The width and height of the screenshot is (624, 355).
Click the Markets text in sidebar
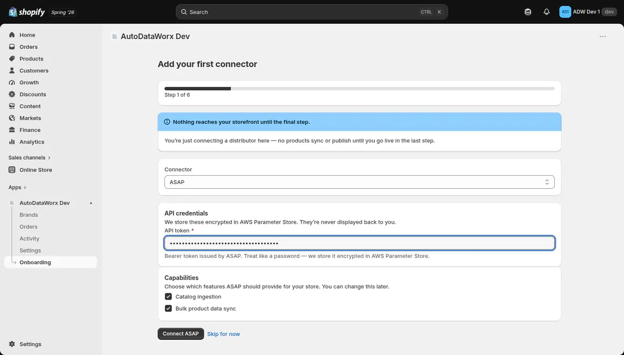click(x=30, y=118)
